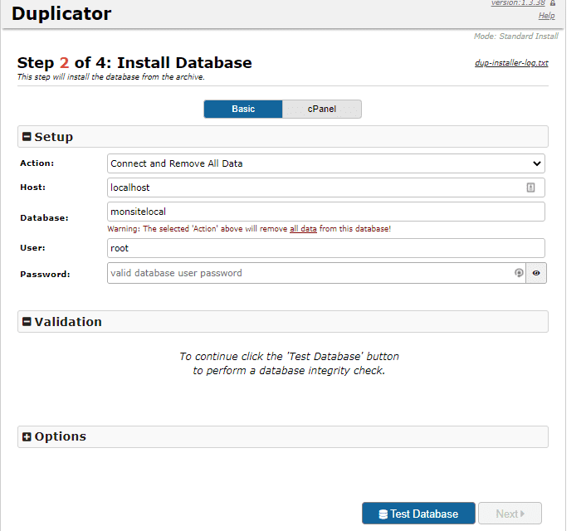Click the Database field containing monsitelocal
586x531 pixels.
click(325, 212)
